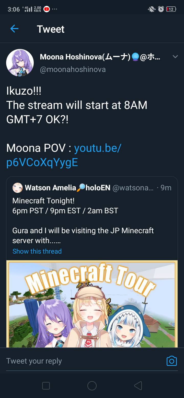Tap the camera icon in reply bar
184x398 pixels.
pyautogui.click(x=171, y=361)
